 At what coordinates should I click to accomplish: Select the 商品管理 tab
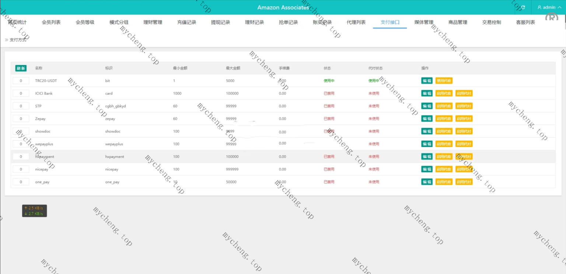pos(458,22)
